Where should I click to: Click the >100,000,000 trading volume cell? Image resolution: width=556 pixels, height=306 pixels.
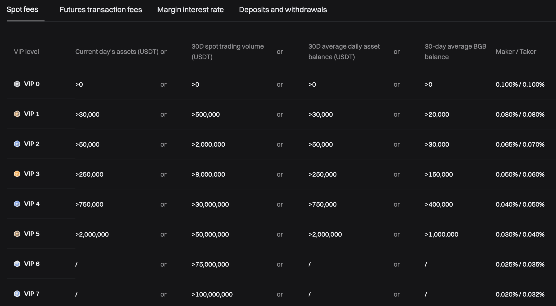click(212, 294)
